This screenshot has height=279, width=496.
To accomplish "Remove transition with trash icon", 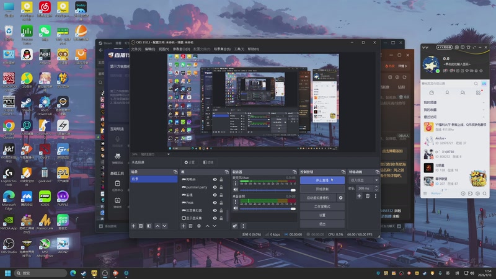I will (368, 196).
